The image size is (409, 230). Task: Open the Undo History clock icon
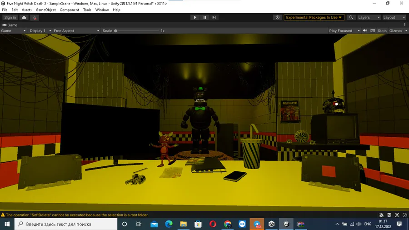[277, 17]
